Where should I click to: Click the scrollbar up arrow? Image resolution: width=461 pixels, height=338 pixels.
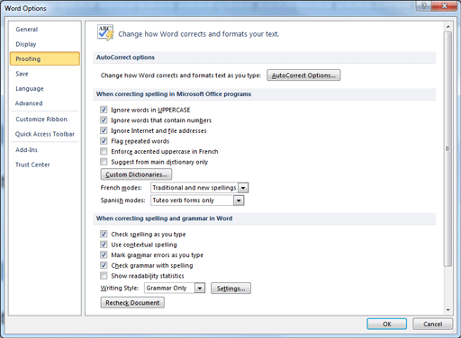[447, 27]
